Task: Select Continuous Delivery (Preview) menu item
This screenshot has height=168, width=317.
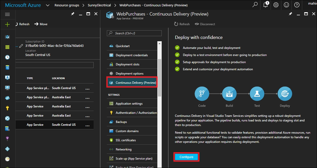Action: click(x=132, y=83)
